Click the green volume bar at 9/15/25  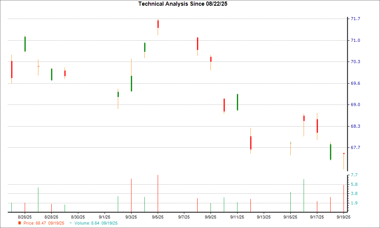coord(290,202)
